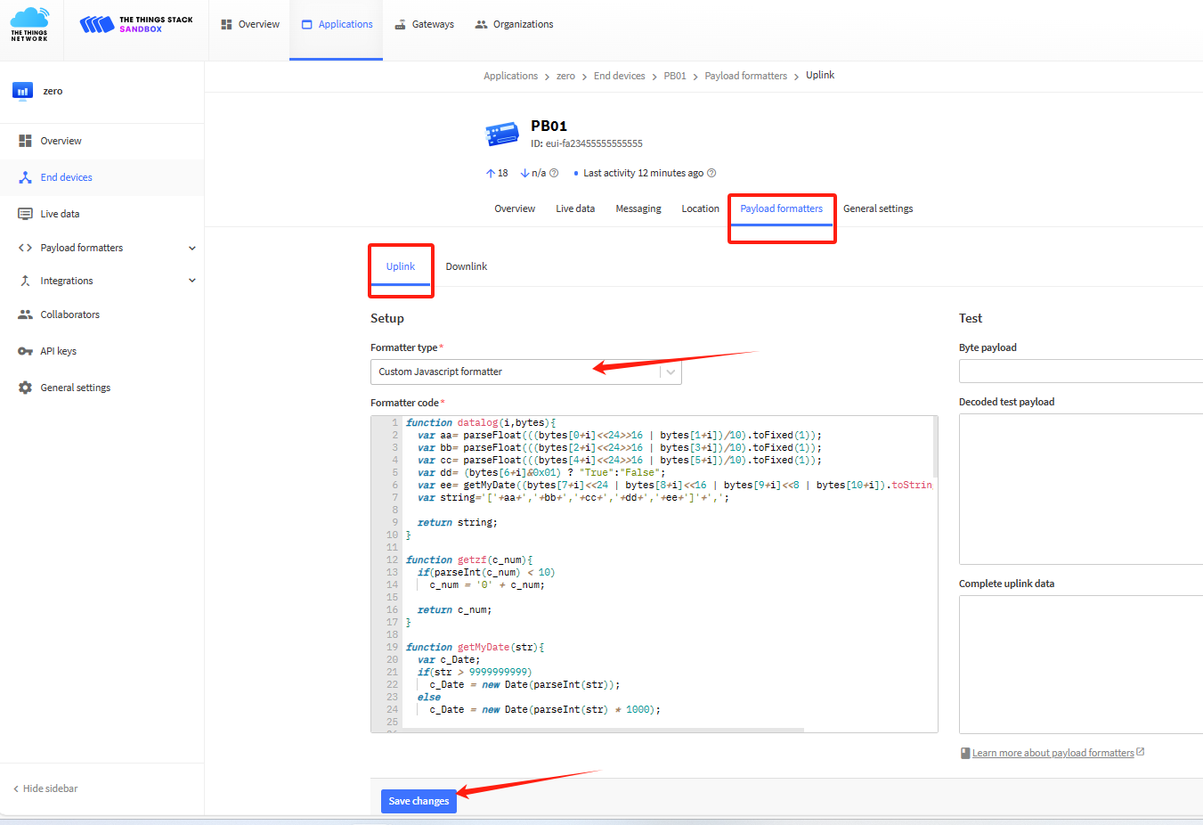Viewport: 1203px width, 825px height.
Task: Switch to the Location tab
Action: coord(700,208)
